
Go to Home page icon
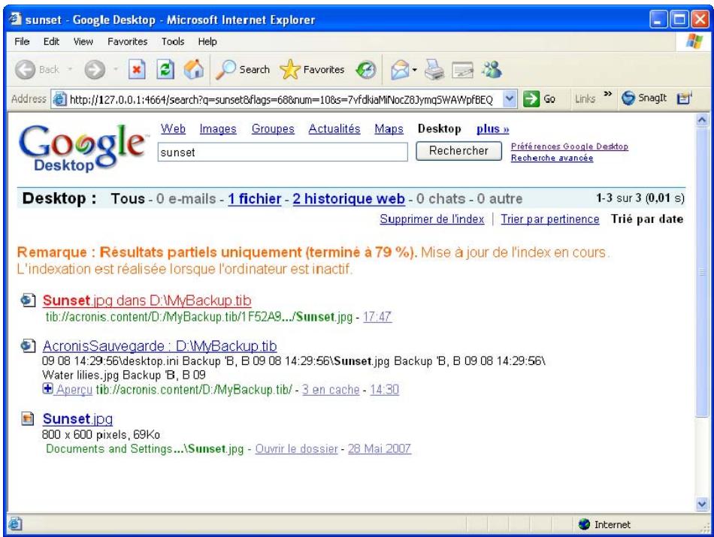click(194, 70)
